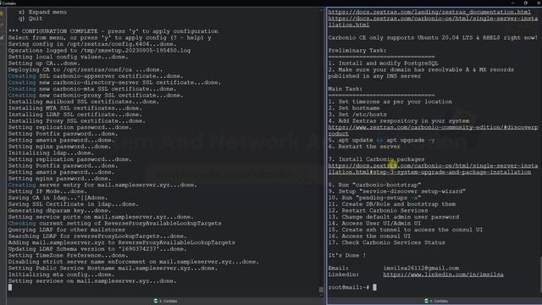542x305 pixels.
Task: Select the left pane terminal tab at the bottom
Action: pos(166,302)
